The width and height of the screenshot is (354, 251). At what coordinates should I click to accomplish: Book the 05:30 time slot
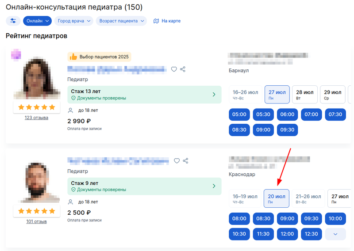(x=263, y=114)
